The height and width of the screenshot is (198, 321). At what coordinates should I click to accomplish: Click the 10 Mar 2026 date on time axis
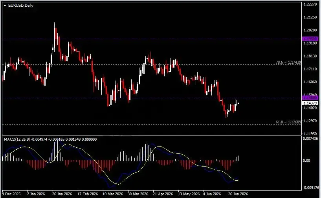(x=113, y=194)
